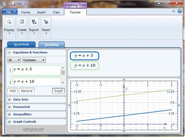Select the y = x + 10 equation chip
Image resolution: width=185 pixels, height=137 pixels.
84,66
